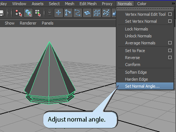Open Vertex Normal Edit Tool option box

170,14
